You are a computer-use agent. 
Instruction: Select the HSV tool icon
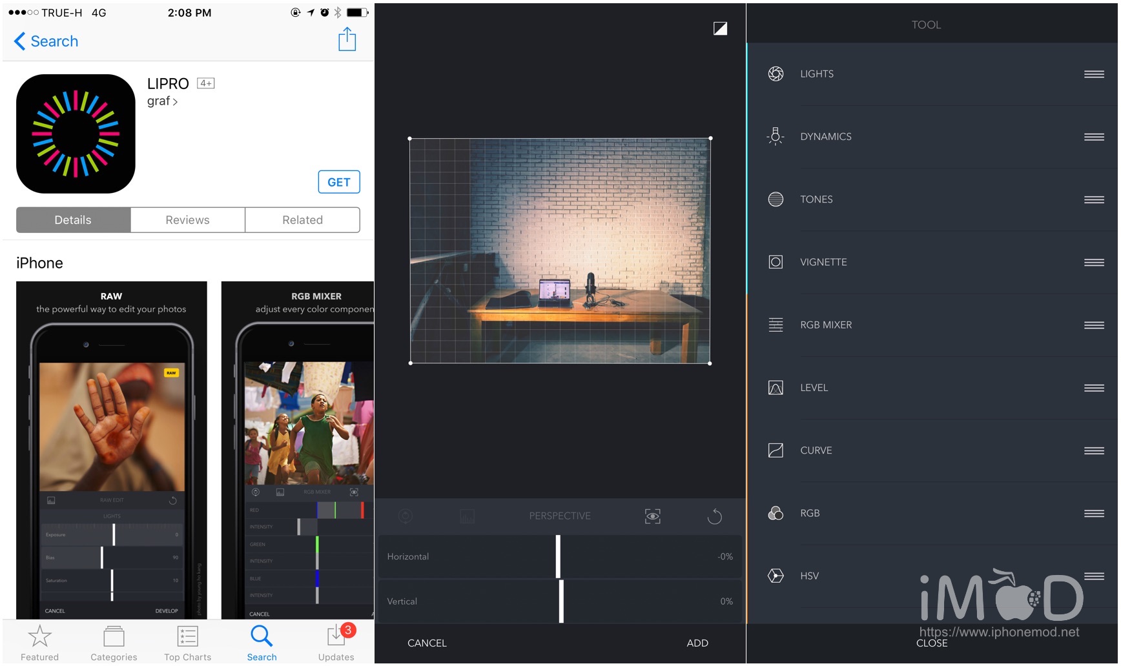[x=776, y=576]
